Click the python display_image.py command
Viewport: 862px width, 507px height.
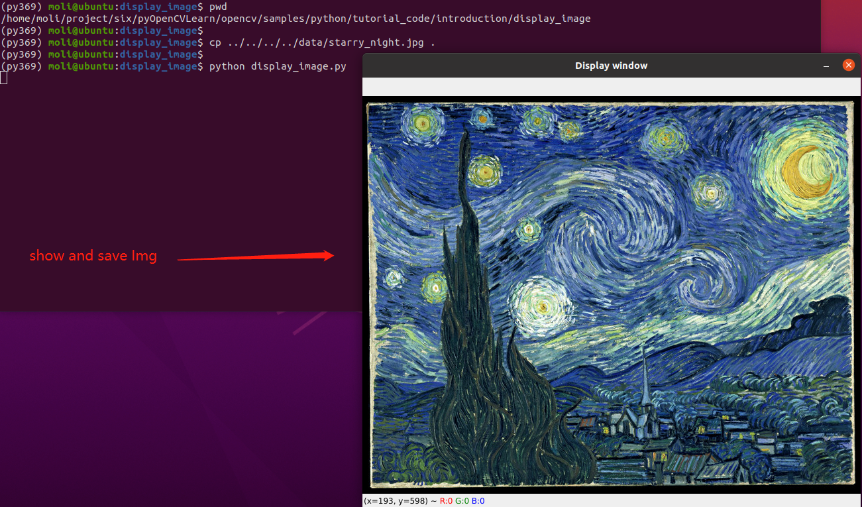click(278, 66)
